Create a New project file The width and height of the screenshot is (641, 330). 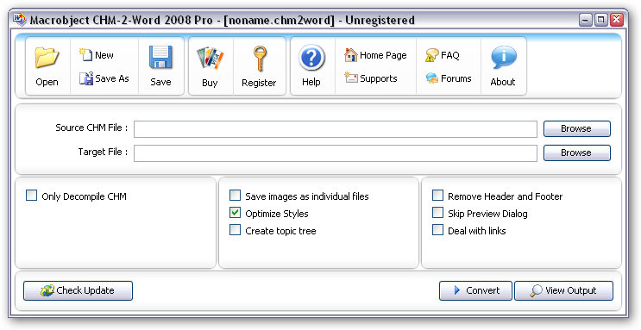pos(97,55)
